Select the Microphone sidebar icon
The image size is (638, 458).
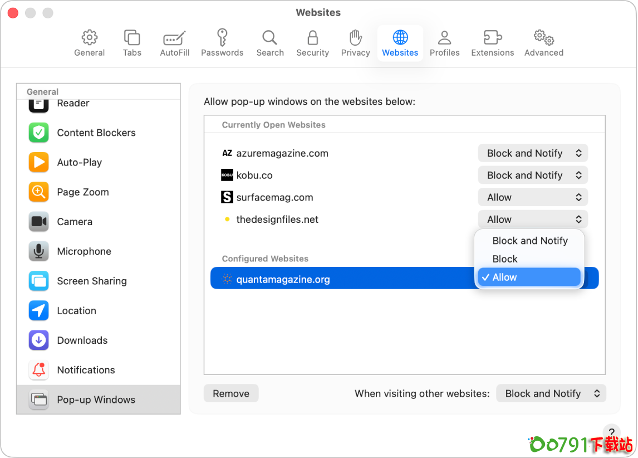click(39, 251)
